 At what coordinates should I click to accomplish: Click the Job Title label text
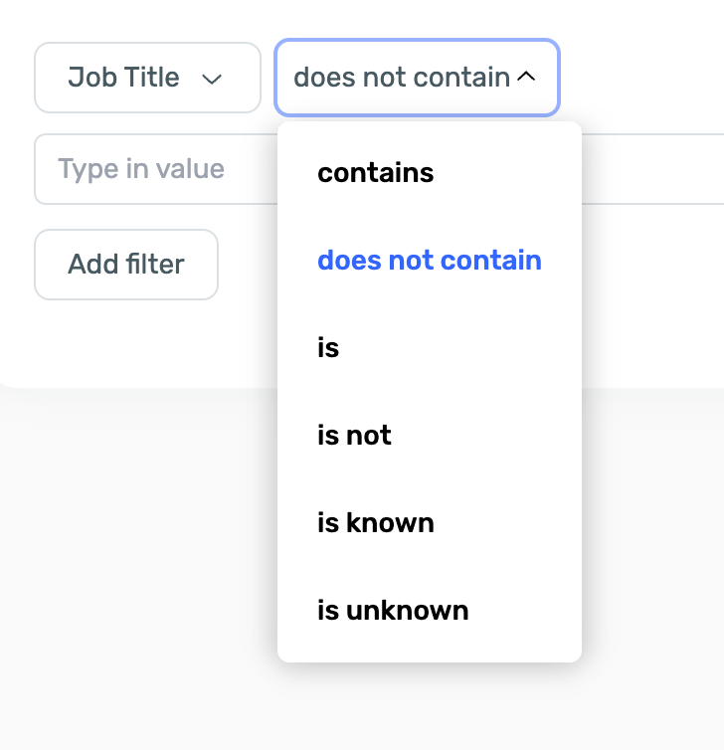click(123, 78)
